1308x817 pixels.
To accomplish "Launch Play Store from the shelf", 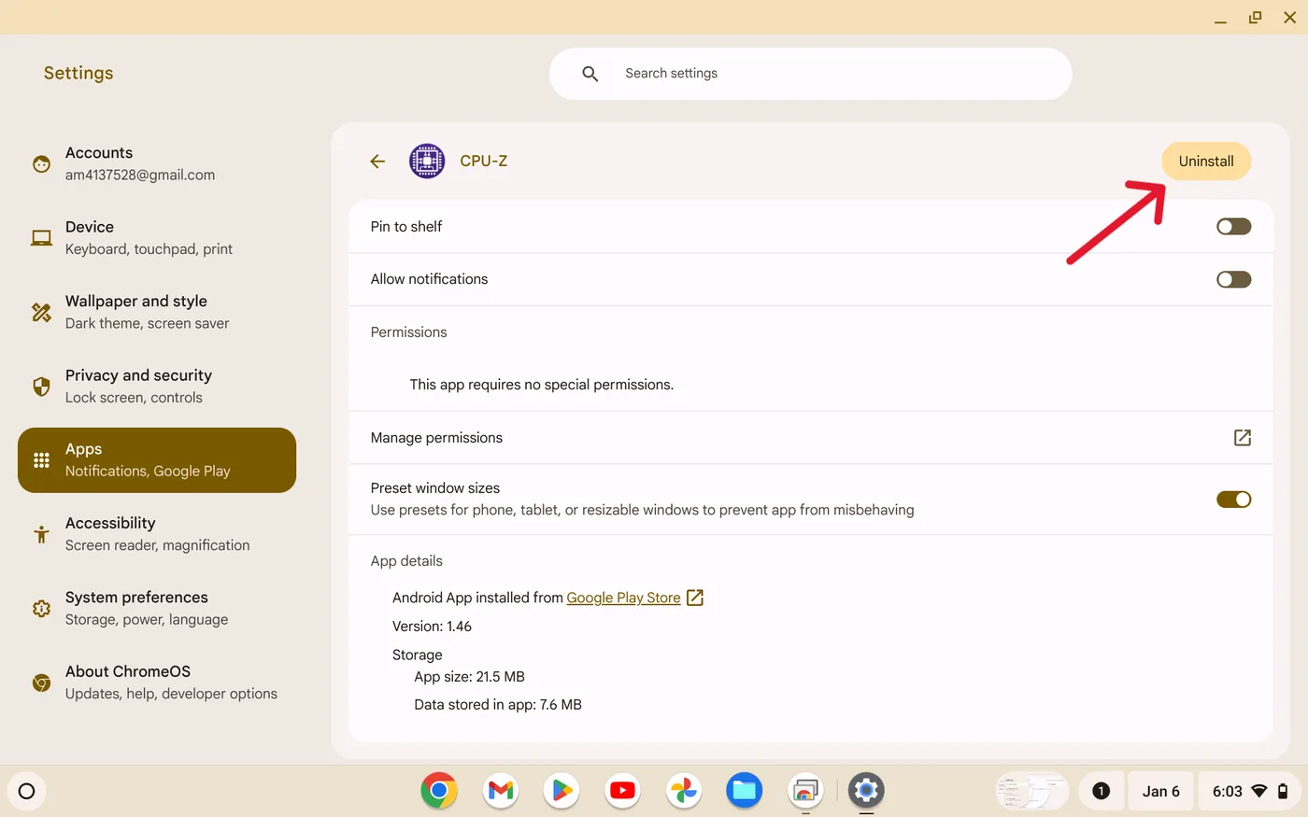I will pos(562,791).
